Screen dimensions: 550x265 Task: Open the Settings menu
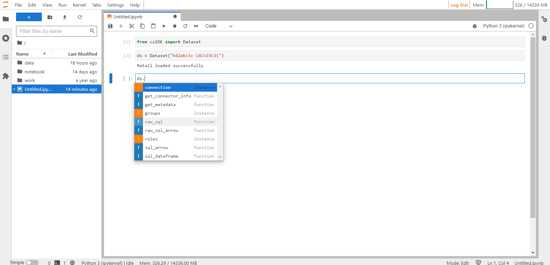tap(115, 5)
